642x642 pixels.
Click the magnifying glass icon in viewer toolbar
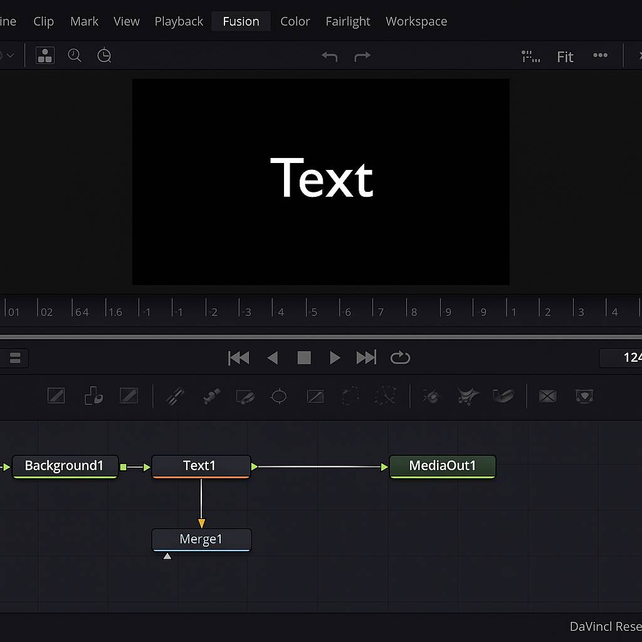(75, 56)
